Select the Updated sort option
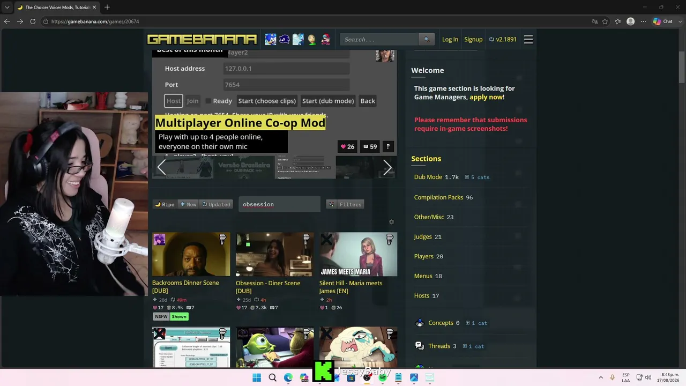The width and height of the screenshot is (686, 386). (x=216, y=204)
